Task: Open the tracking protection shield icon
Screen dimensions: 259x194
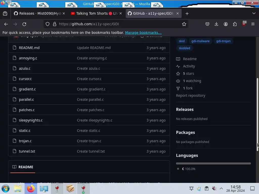Action: coord(48,24)
